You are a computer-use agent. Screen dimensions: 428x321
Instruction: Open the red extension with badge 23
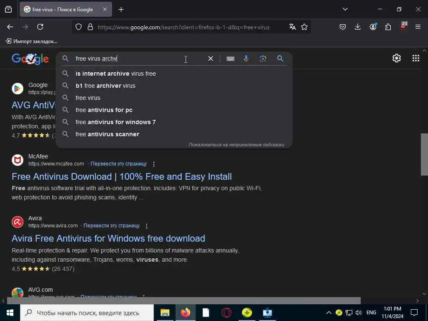point(403,26)
